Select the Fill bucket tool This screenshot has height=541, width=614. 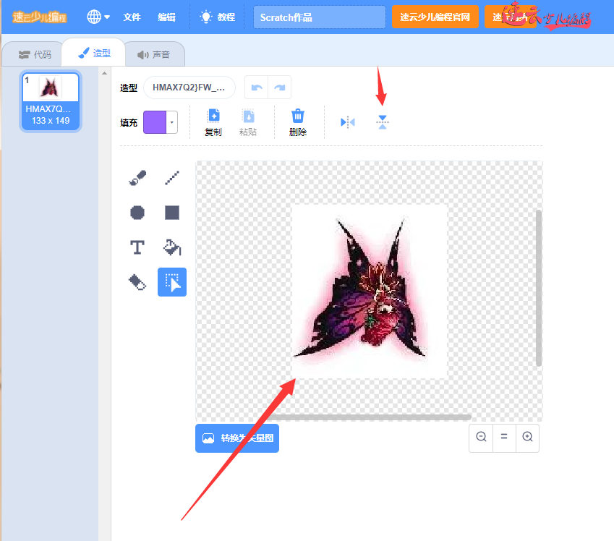(172, 247)
